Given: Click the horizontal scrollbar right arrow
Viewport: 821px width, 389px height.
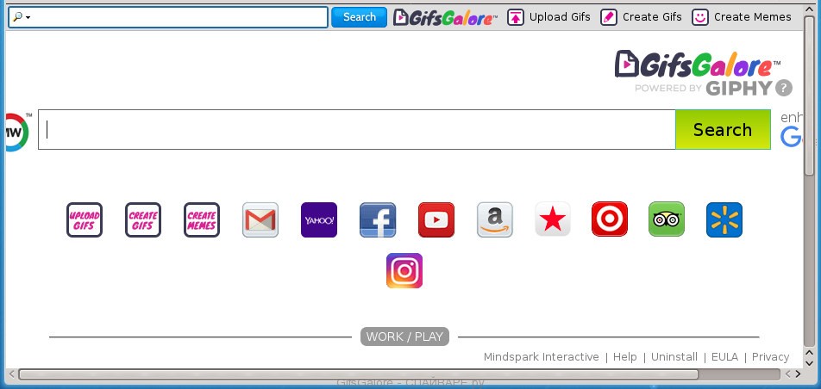Looking at the screenshot, I should coord(798,374).
